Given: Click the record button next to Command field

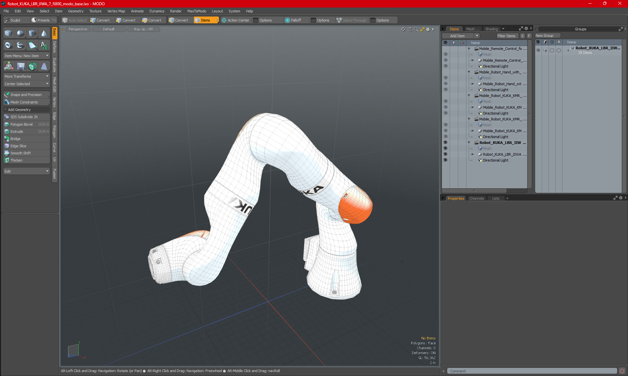Looking at the screenshot, I should [622, 371].
